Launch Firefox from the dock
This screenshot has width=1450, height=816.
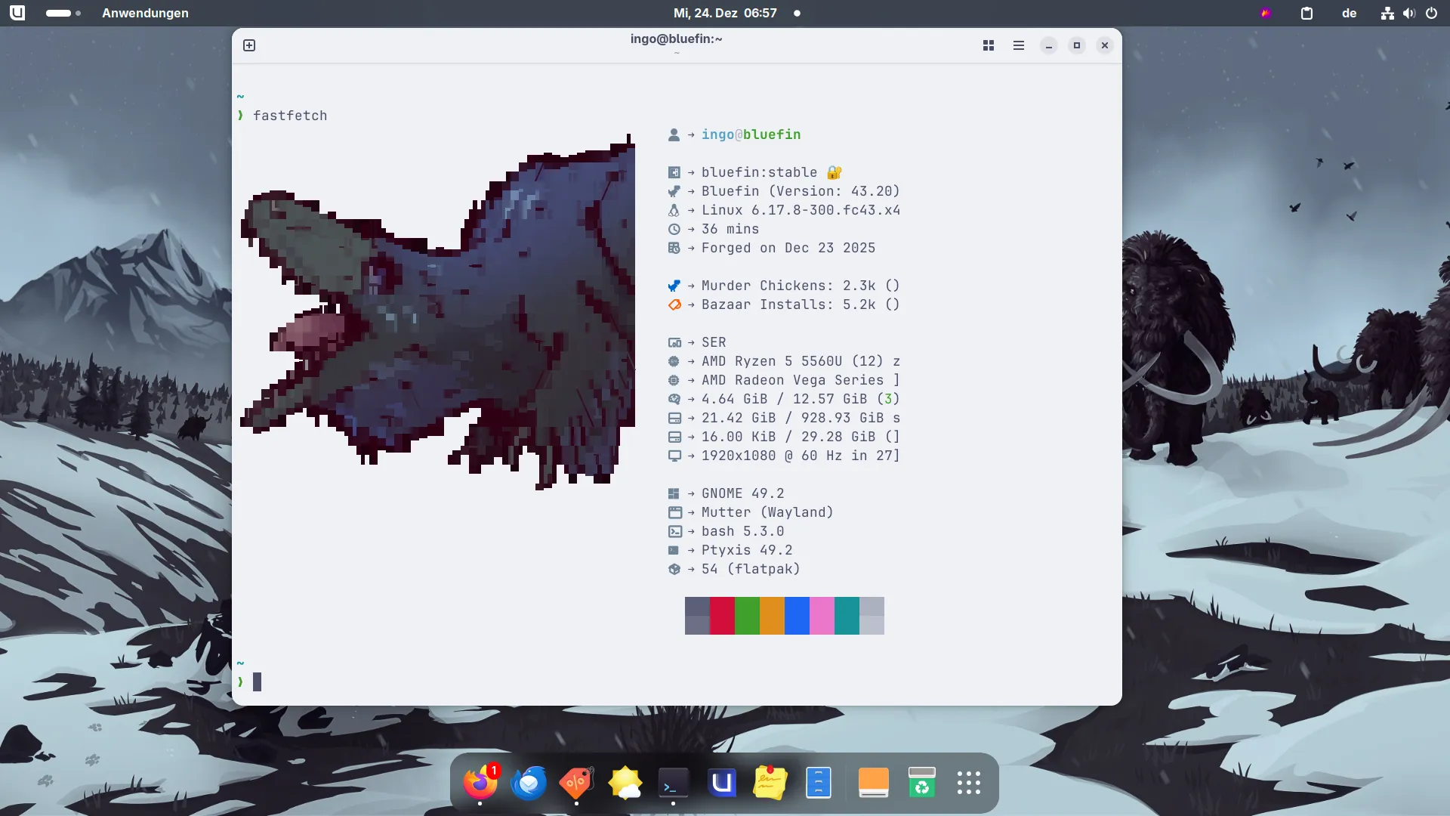tap(480, 783)
